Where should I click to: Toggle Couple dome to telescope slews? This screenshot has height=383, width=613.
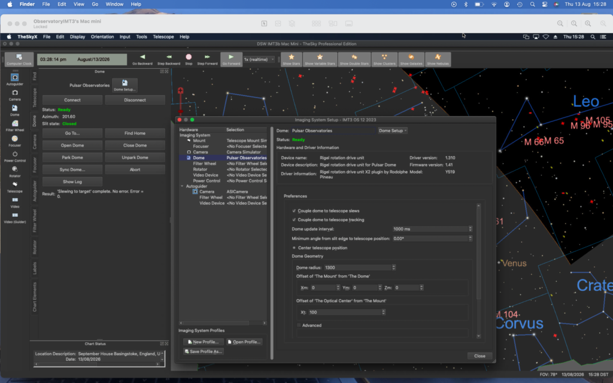[294, 211]
